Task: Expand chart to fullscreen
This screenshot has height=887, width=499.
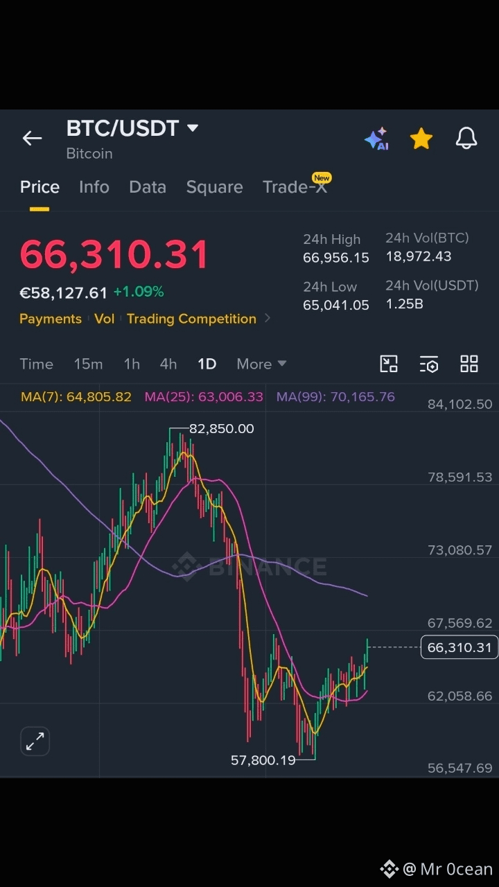Action: click(x=35, y=741)
